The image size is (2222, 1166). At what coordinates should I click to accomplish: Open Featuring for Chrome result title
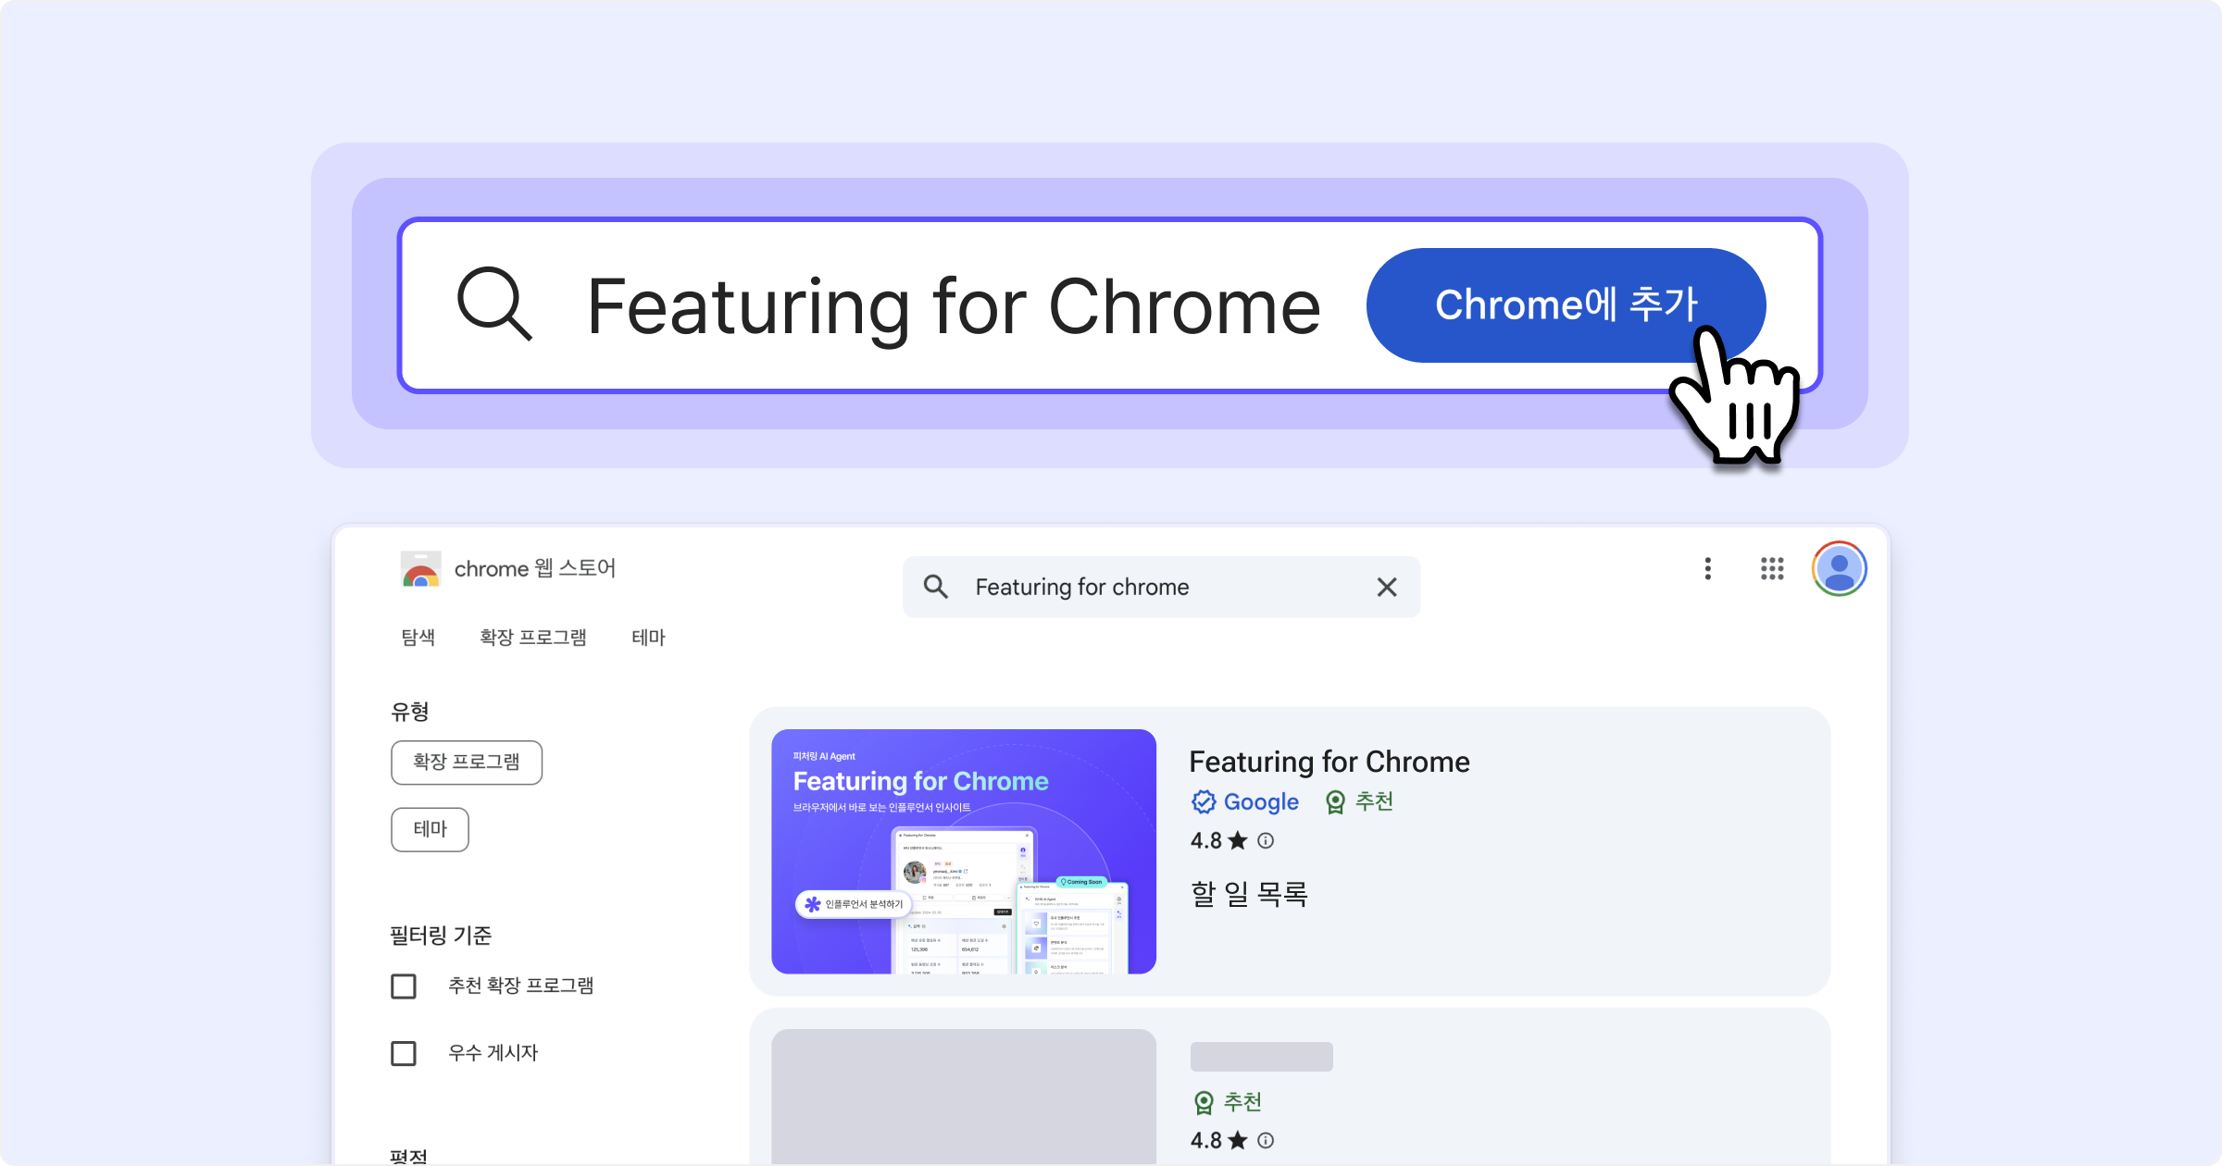coord(1329,761)
